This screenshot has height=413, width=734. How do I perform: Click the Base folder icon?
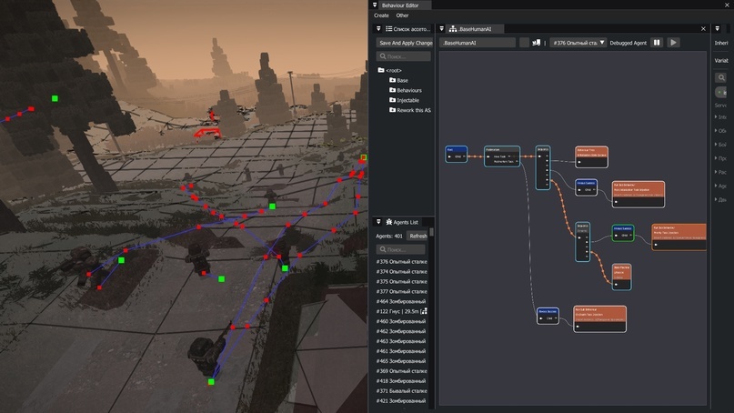coord(392,80)
